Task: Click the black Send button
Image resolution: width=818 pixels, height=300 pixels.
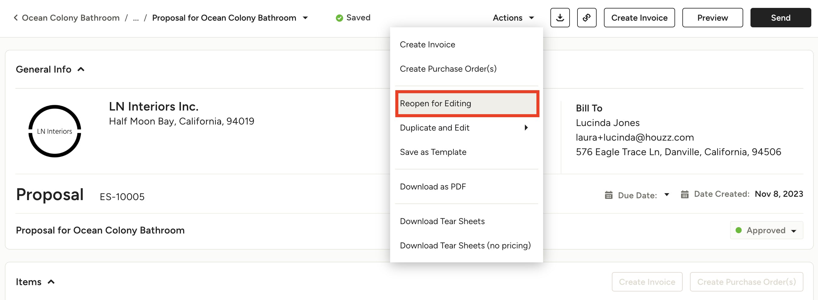Action: click(780, 18)
